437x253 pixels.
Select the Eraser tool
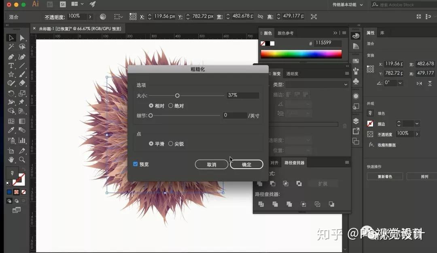pos(22,83)
